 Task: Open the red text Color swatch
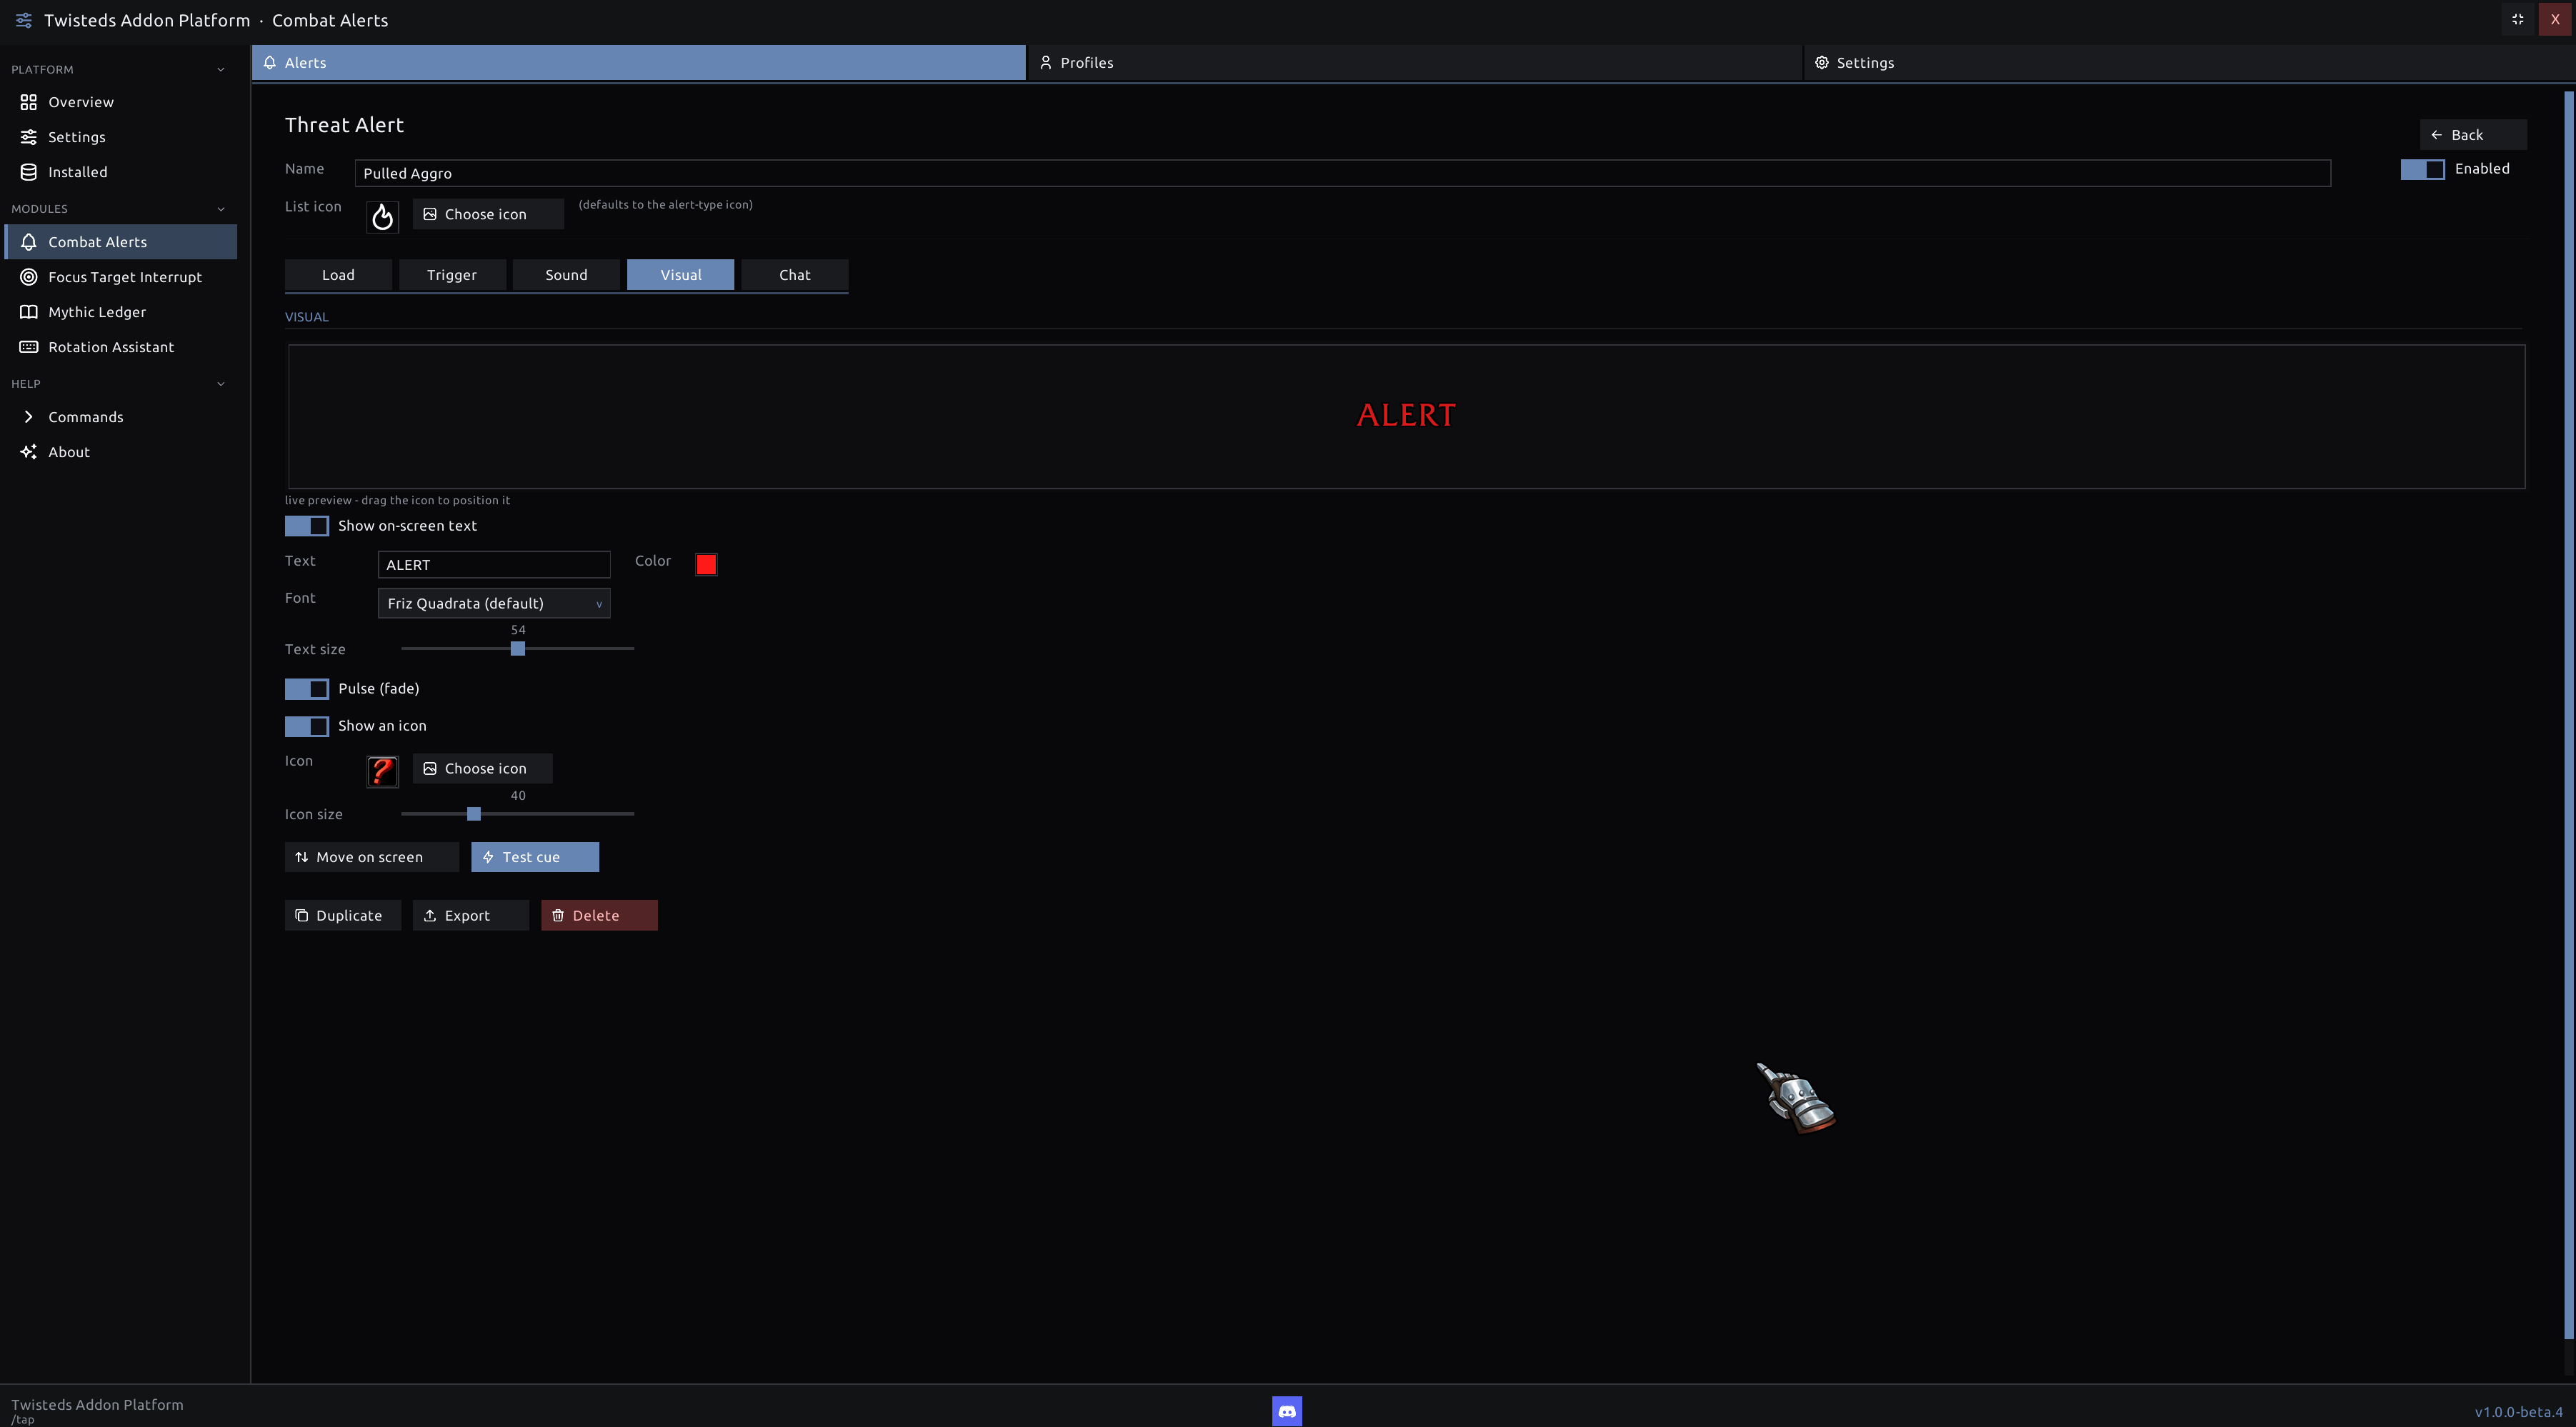(x=706, y=564)
